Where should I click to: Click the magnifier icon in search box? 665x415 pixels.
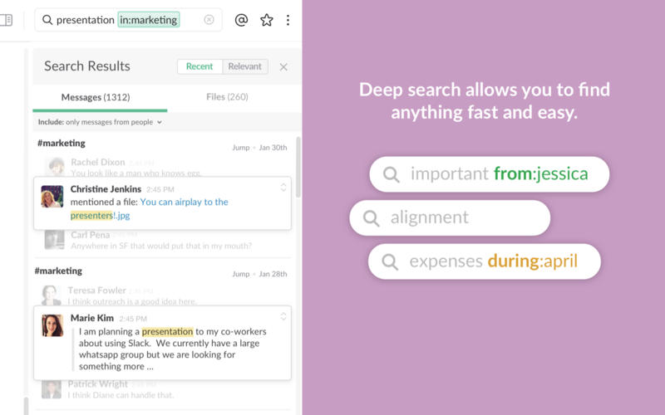click(x=47, y=20)
